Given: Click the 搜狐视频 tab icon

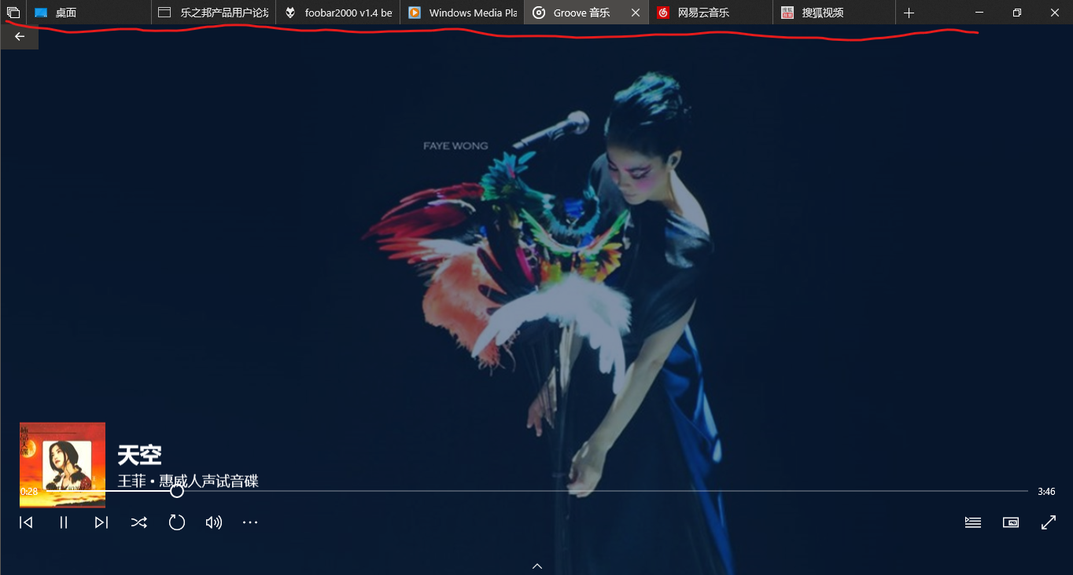Looking at the screenshot, I should tap(787, 13).
